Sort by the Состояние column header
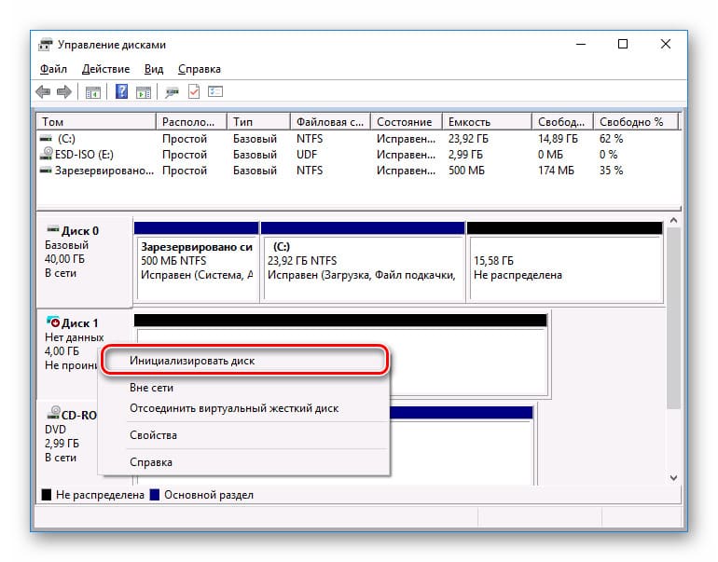This screenshot has height=562, width=718. point(407,122)
